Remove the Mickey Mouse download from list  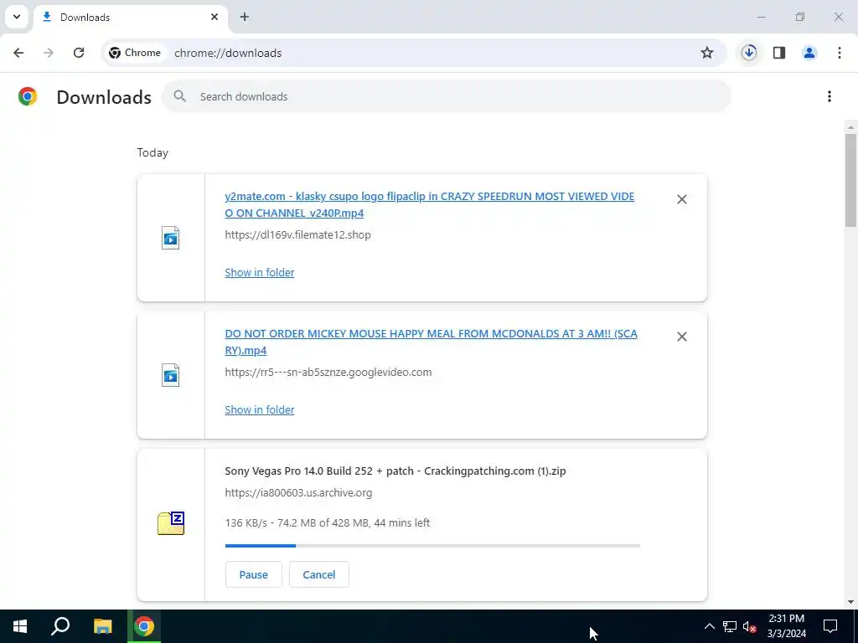pyautogui.click(x=682, y=337)
